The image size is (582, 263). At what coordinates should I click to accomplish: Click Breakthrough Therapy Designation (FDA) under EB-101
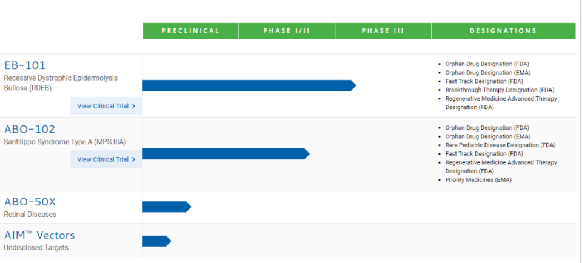[x=500, y=90]
